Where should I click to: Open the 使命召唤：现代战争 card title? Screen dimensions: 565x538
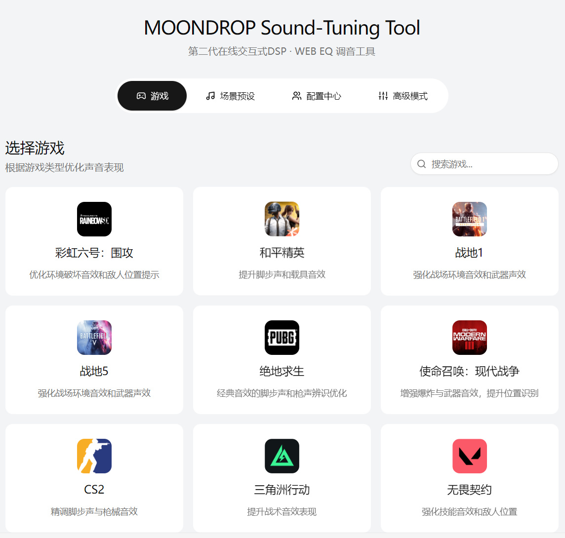(470, 371)
